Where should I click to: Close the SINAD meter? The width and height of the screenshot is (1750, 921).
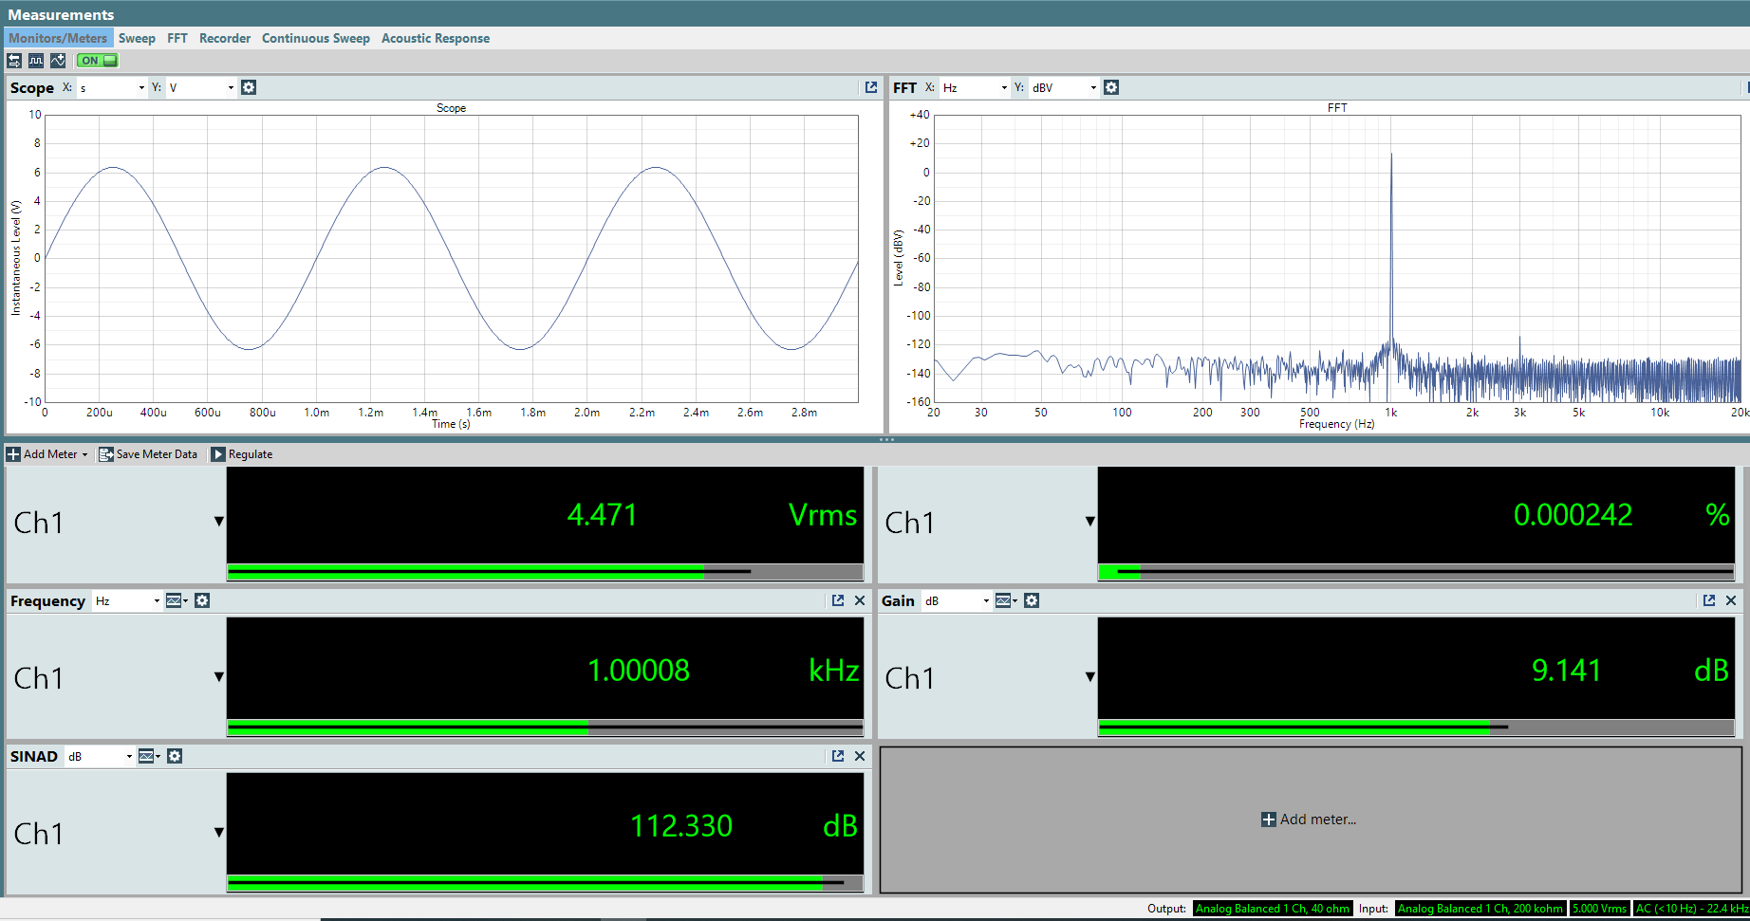point(860,756)
